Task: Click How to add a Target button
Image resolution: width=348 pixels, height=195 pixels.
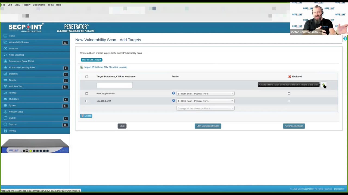Action: pyautogui.click(x=92, y=60)
